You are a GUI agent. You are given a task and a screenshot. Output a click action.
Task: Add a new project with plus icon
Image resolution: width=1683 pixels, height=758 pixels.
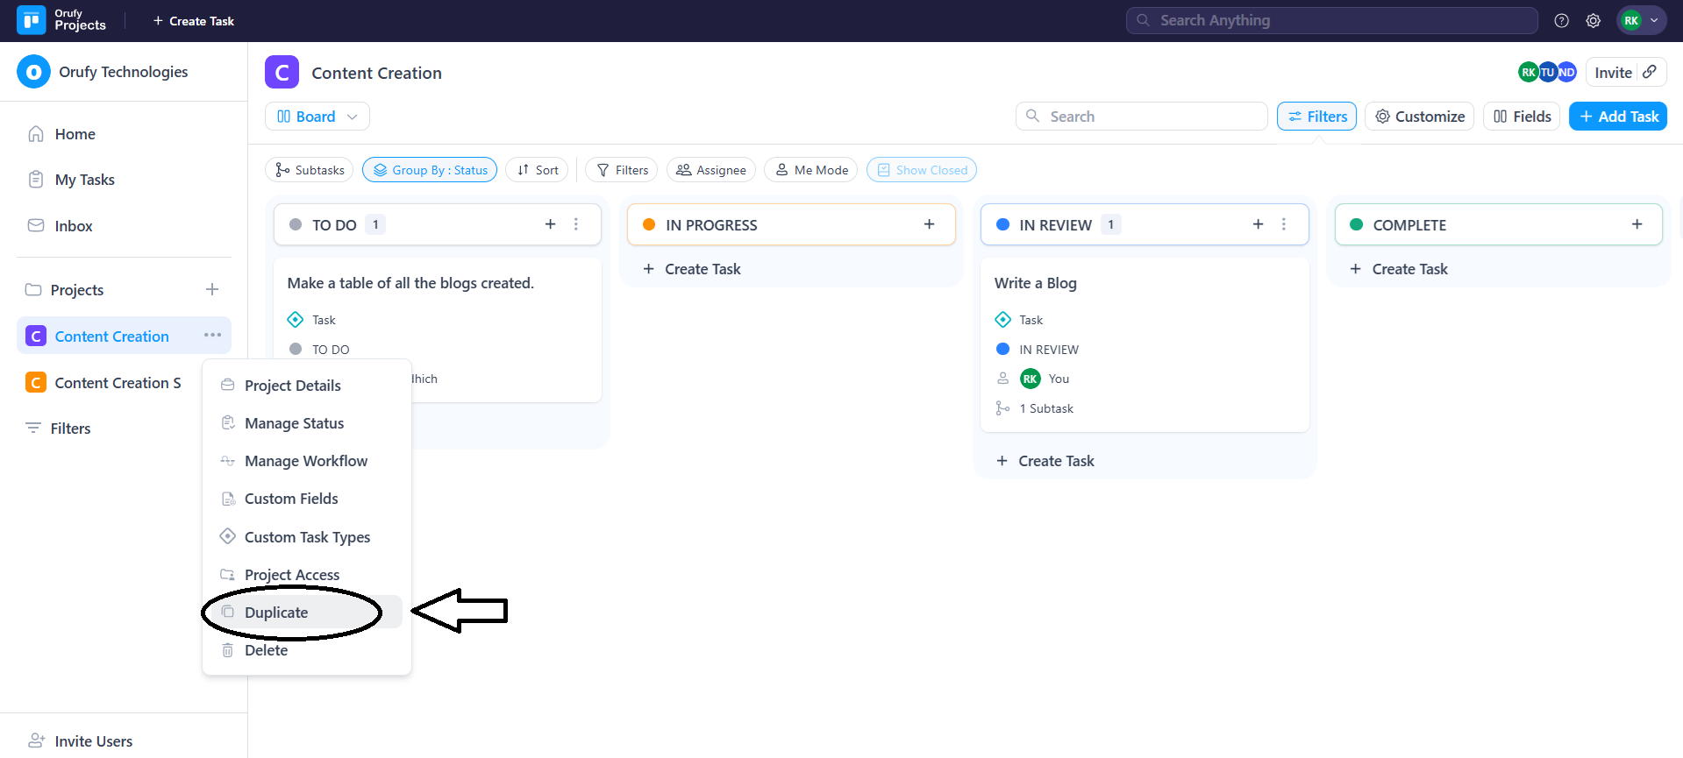click(212, 290)
